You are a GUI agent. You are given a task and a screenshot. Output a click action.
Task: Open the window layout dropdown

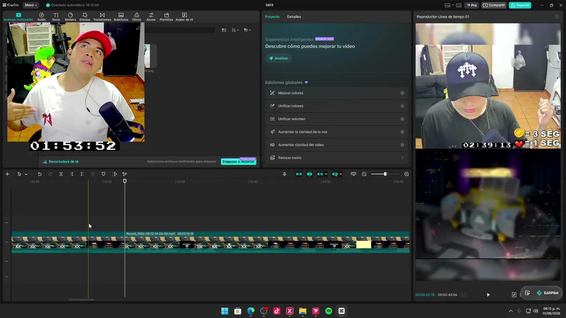449,5
